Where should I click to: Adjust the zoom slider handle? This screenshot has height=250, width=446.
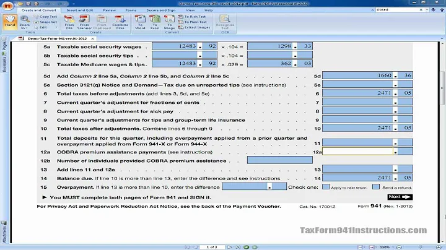(x=420, y=247)
